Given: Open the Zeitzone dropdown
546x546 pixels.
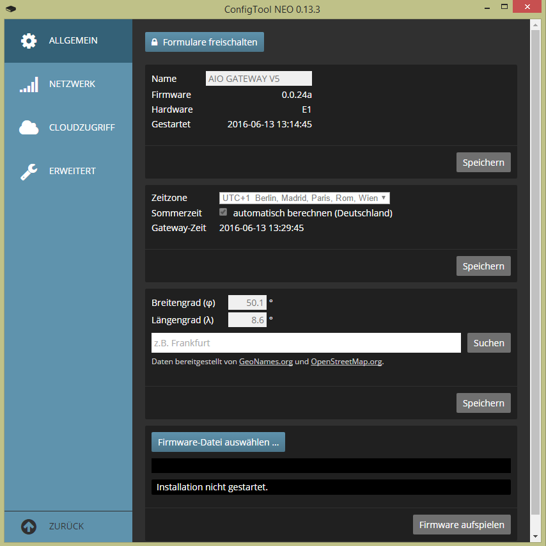Looking at the screenshot, I should [304, 198].
